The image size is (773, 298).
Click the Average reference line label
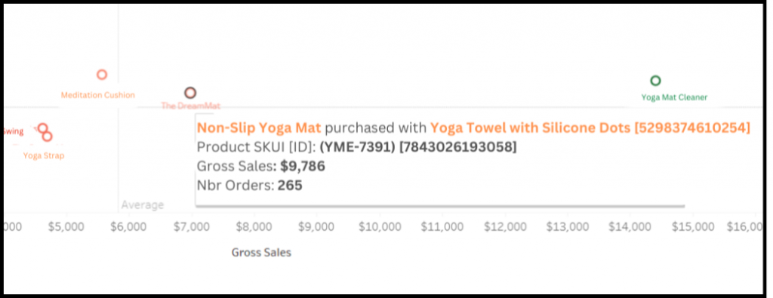[x=143, y=205]
